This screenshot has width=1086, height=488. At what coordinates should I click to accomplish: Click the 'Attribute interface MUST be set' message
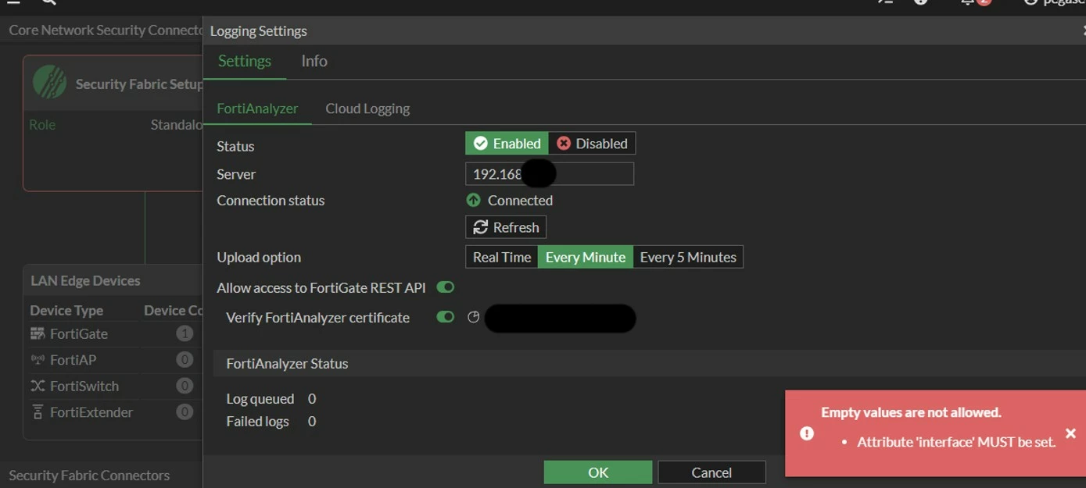[x=956, y=442]
